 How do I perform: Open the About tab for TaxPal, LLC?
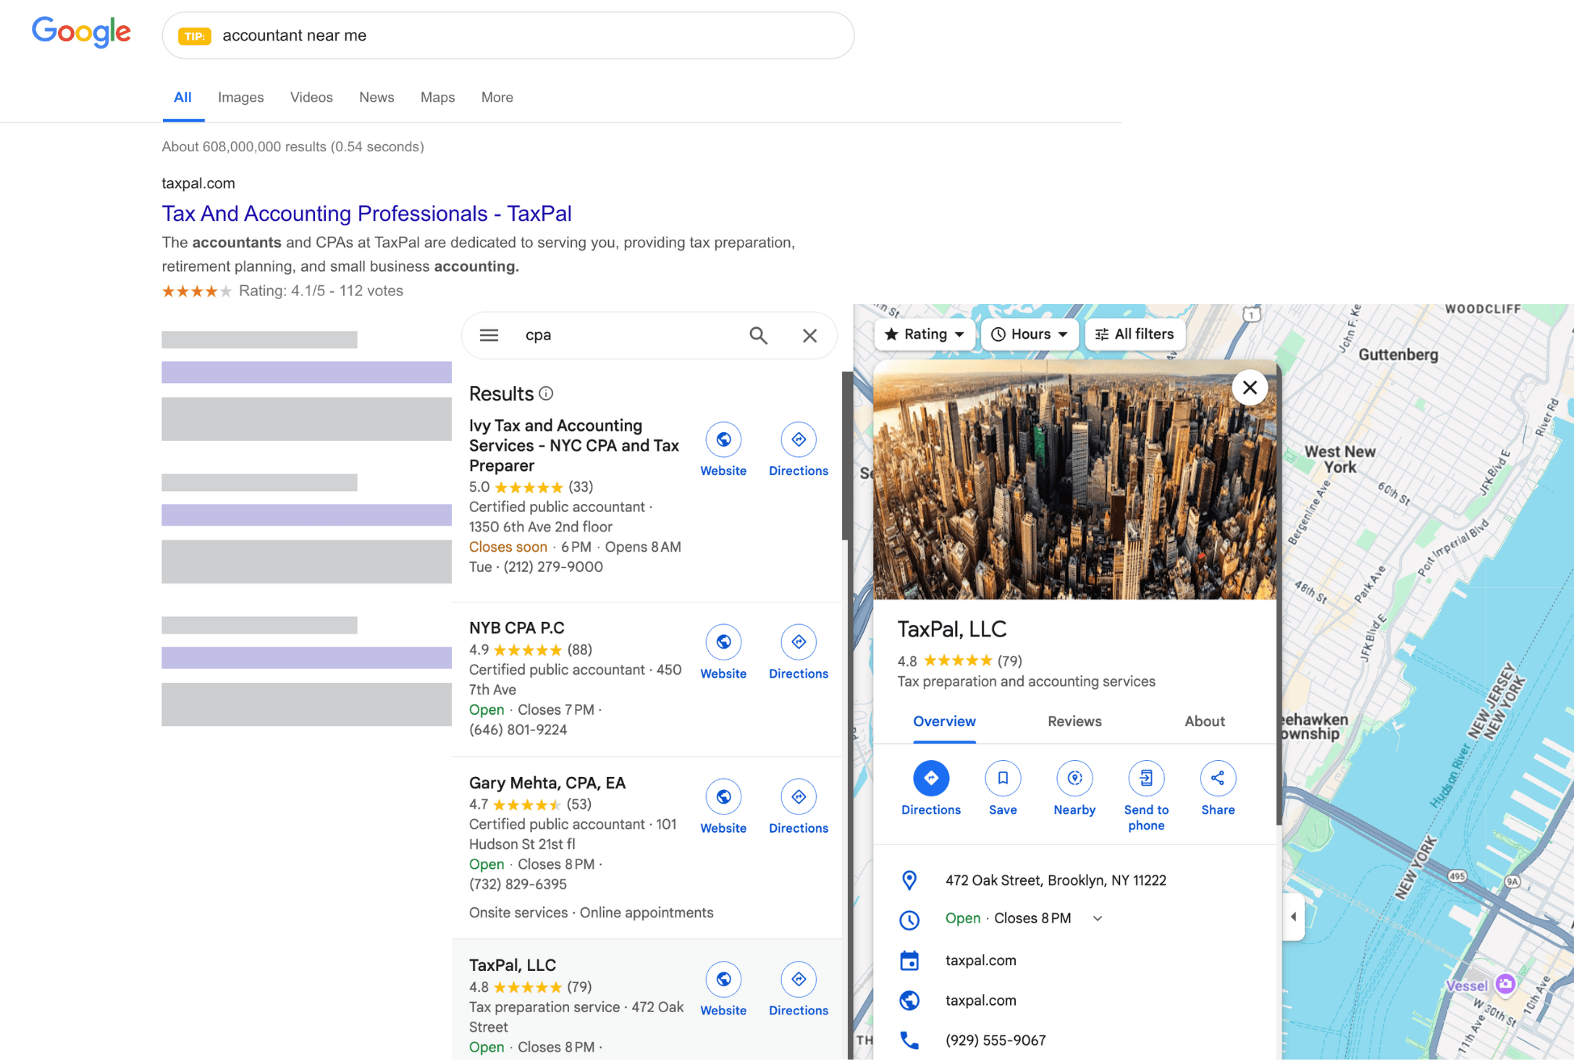click(x=1204, y=721)
